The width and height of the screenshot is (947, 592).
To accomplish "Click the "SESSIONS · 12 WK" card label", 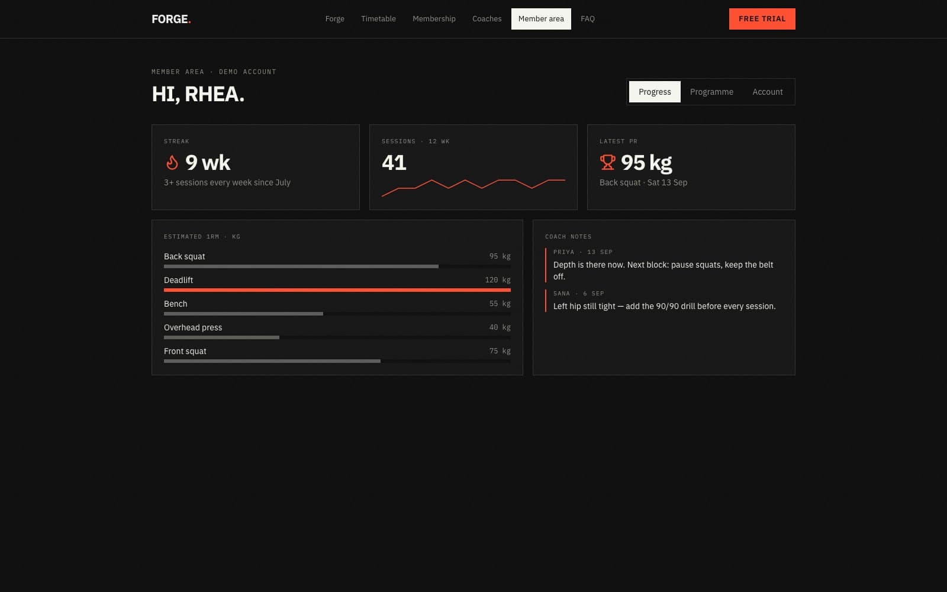I will pyautogui.click(x=415, y=141).
